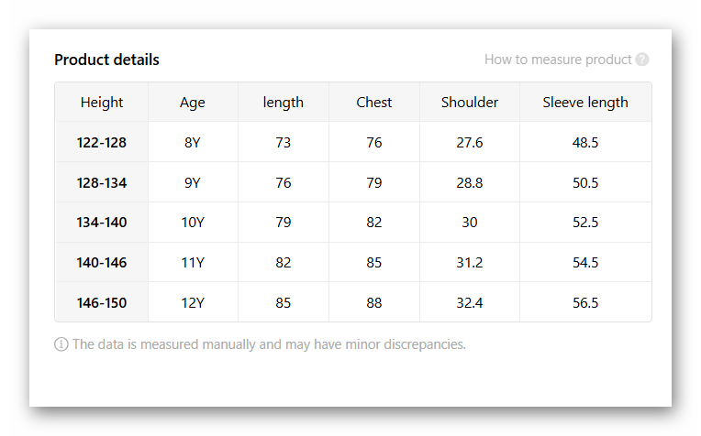Select the Height column header
This screenshot has height=436, width=701.
click(102, 103)
